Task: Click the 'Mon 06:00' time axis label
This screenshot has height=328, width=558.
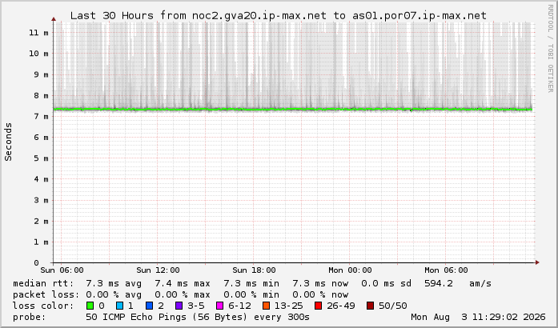Action: [446, 270]
